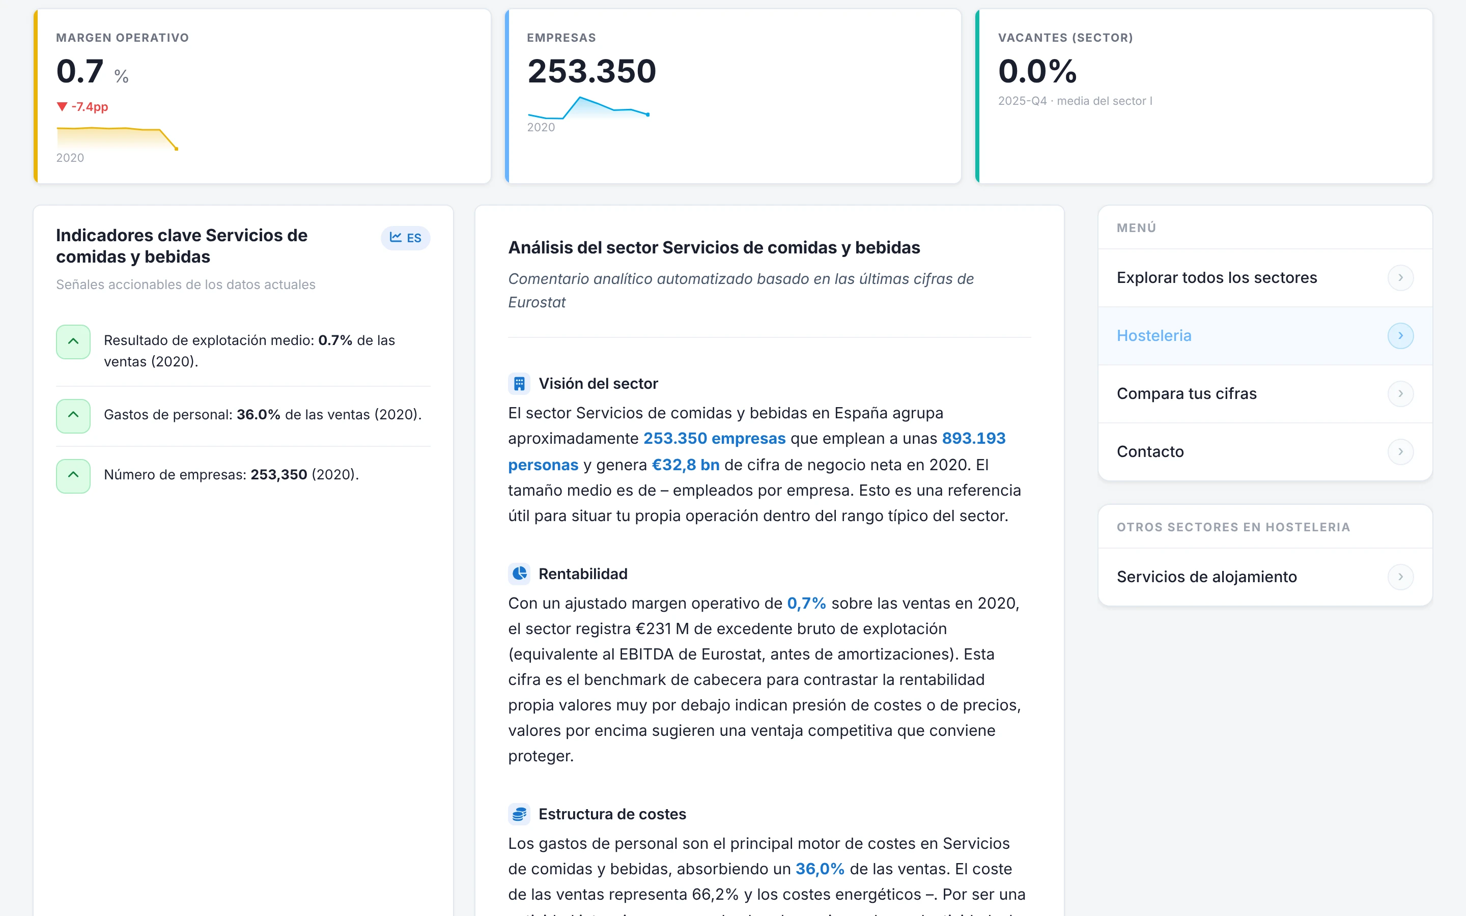The width and height of the screenshot is (1466, 916).
Task: Click the Vacantes (Sector) 0.0% value
Action: click(x=1037, y=71)
